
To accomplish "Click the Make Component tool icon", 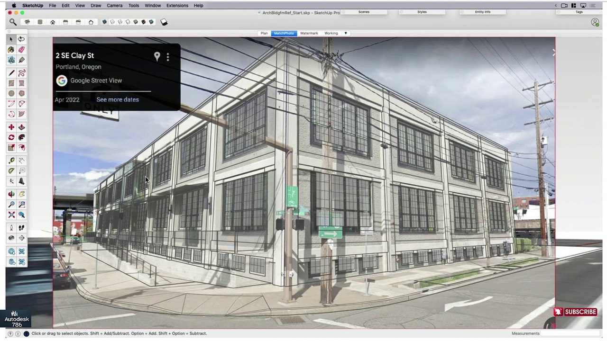I will (11, 60).
